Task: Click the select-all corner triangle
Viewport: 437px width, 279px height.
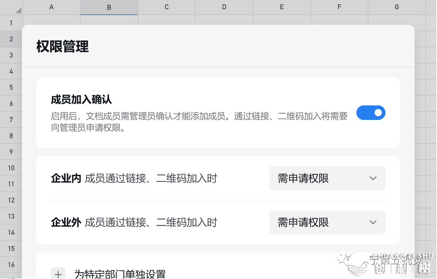Action: (x=18, y=10)
